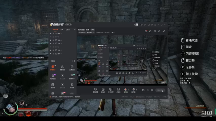This screenshot has width=216, height=121.
Task: Open the mail envelope icon in title bar
Action: click(141, 25)
